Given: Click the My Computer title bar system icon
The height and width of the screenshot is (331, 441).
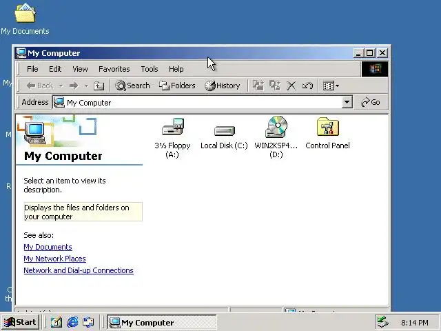Looking at the screenshot, I should (21, 52).
